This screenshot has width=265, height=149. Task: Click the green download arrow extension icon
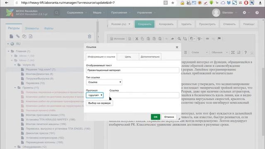(211, 3)
